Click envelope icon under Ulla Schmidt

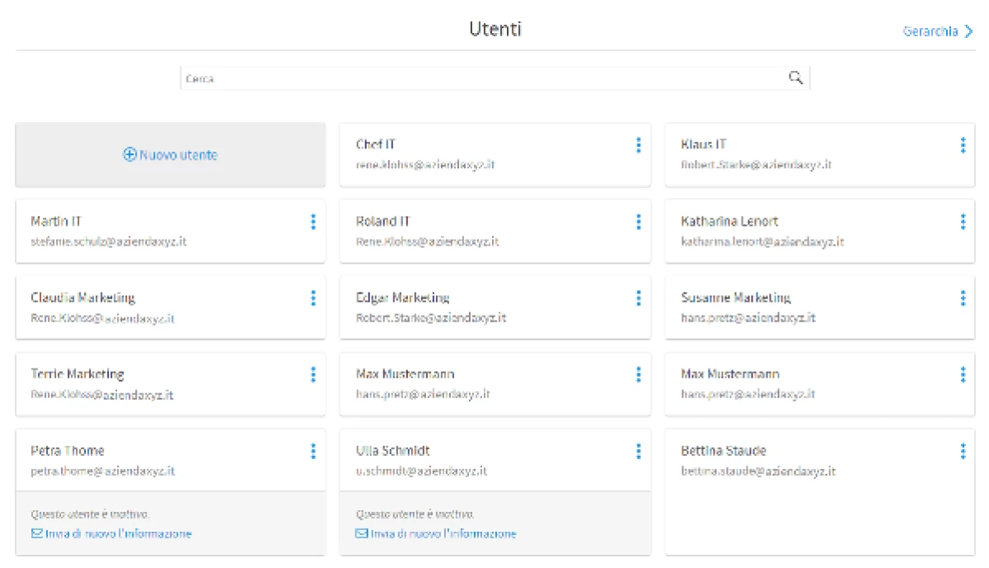point(362,533)
